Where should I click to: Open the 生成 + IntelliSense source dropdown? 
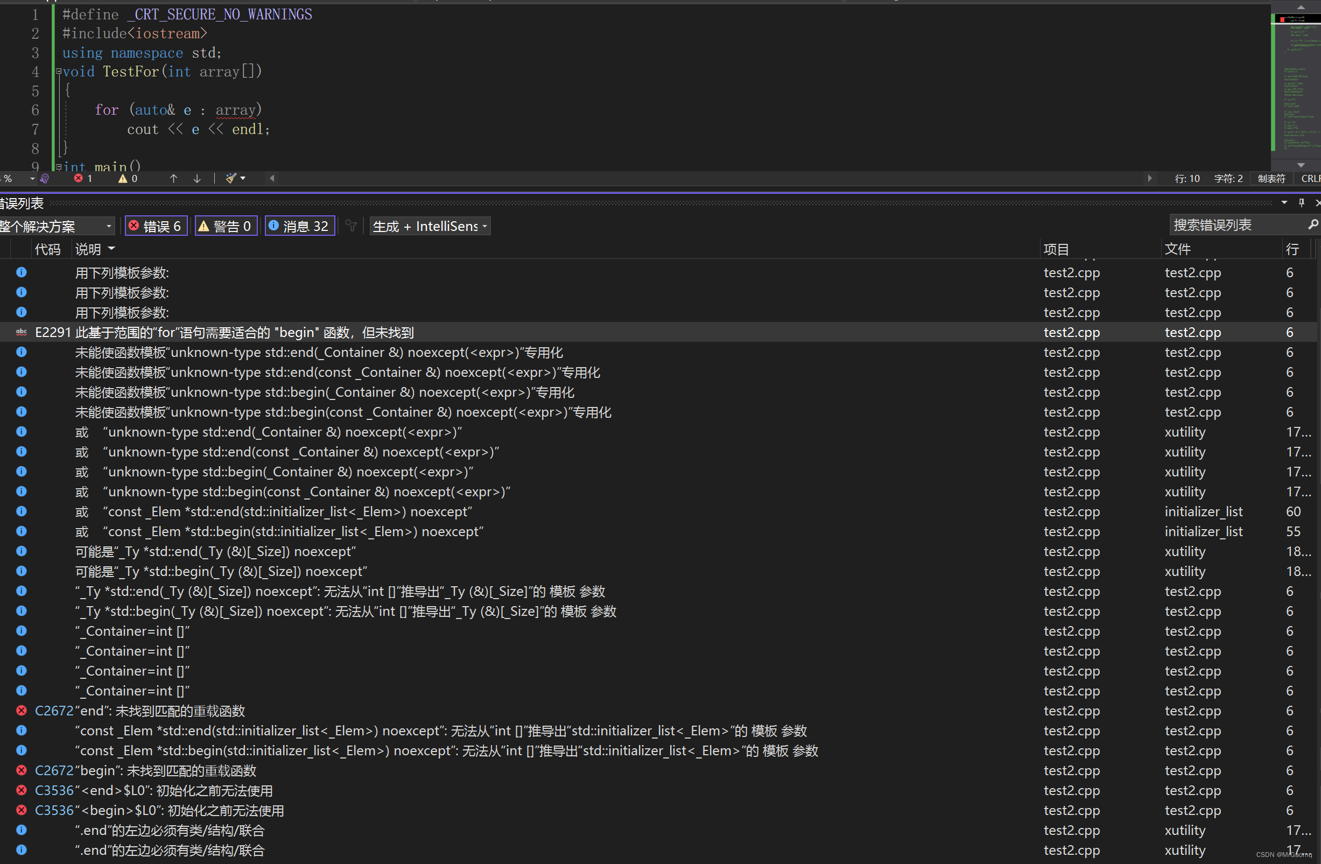(430, 226)
